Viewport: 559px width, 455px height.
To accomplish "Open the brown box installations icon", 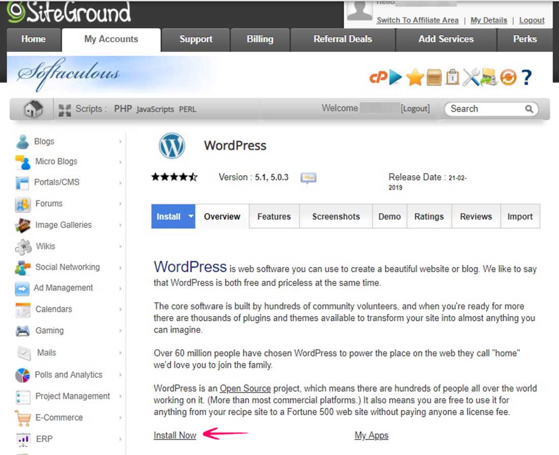I will click(433, 78).
